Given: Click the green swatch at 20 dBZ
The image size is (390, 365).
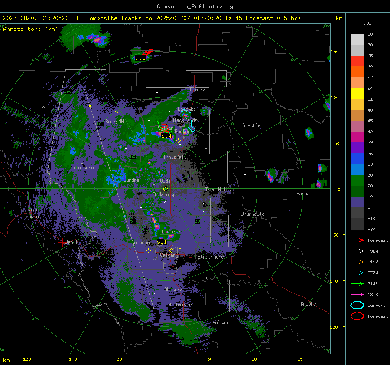Looking at the screenshot, I should [357, 181].
